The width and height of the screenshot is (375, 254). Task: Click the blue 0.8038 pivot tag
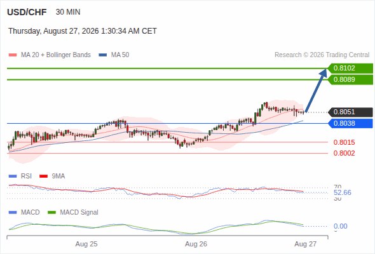[x=350, y=123]
